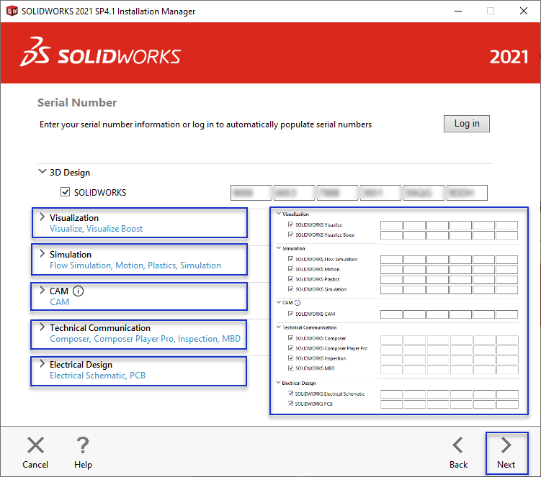Click the last SOLIDWORKS serial number segment field
Screen dimensions: 541x477
click(467, 193)
